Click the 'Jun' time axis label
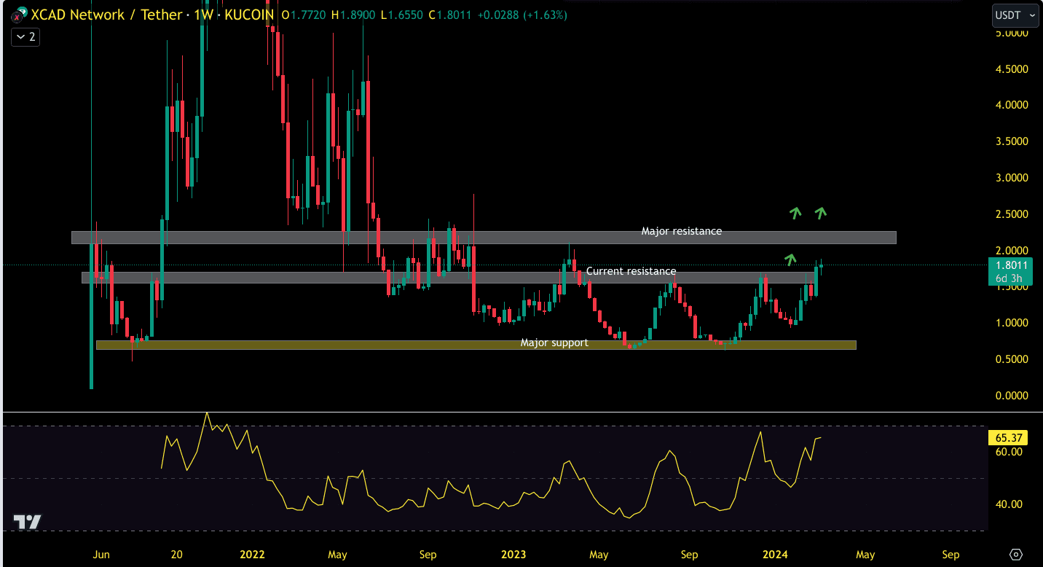Image resolution: width=1043 pixels, height=567 pixels. [102, 555]
